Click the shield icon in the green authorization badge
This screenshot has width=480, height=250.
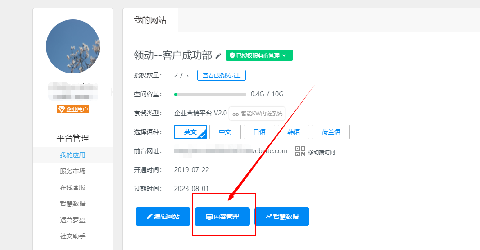[x=232, y=55]
